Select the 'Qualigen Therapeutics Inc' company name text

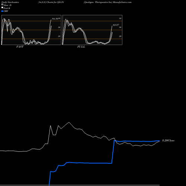point(98,2)
